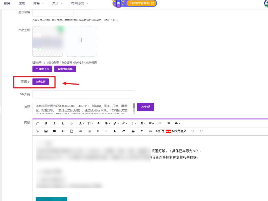This screenshot has width=268, height=201.
Task: Open 有问必答 menu
Action: coord(80,3)
